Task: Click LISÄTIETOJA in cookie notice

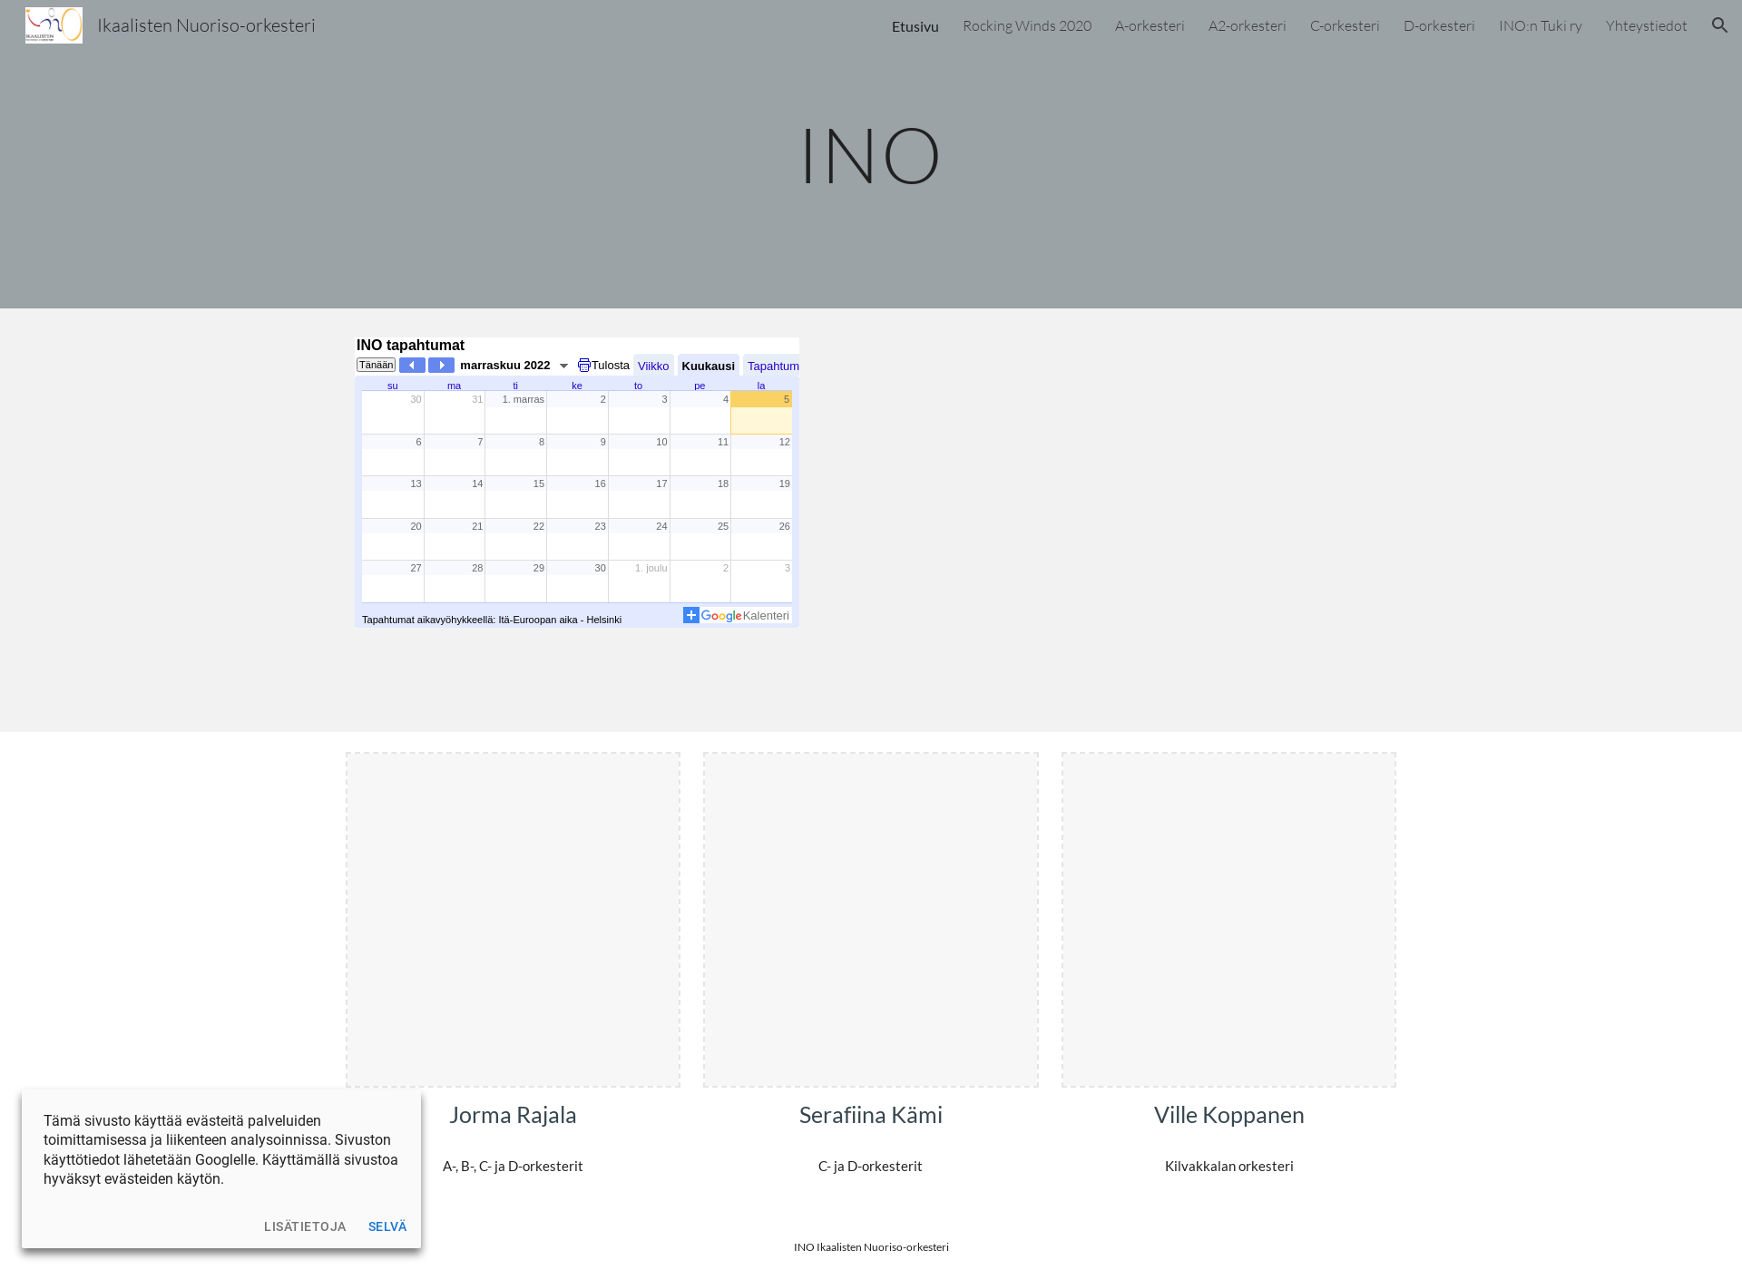Action: pyautogui.click(x=305, y=1226)
